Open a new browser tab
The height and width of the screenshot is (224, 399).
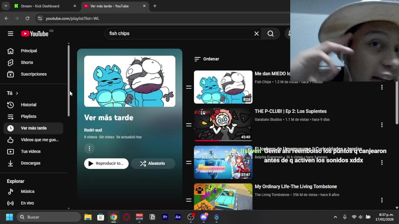point(155,6)
